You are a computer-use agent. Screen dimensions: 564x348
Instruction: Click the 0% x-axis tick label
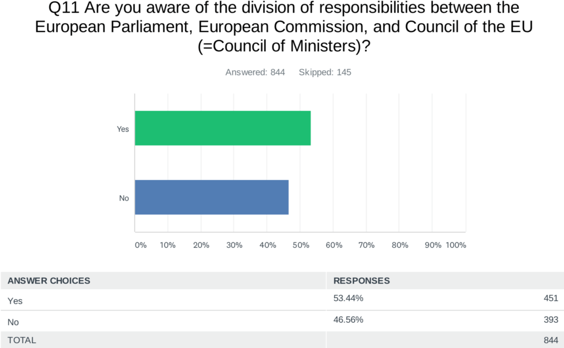[x=140, y=245]
